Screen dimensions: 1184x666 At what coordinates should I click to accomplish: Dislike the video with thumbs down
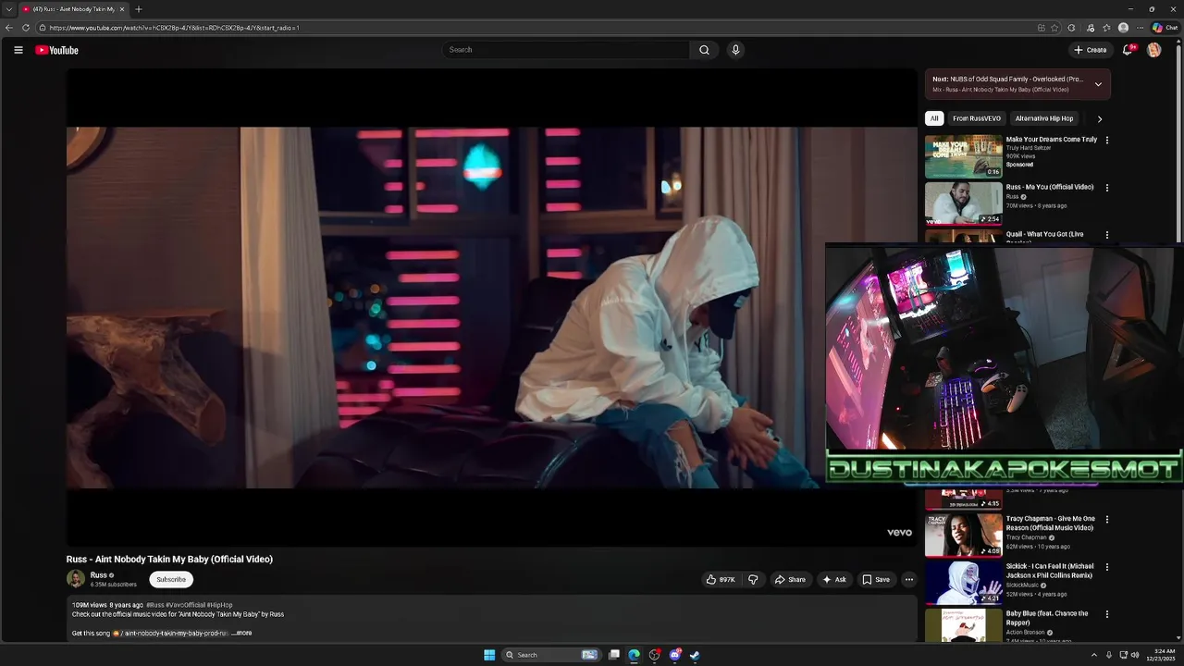pyautogui.click(x=753, y=580)
